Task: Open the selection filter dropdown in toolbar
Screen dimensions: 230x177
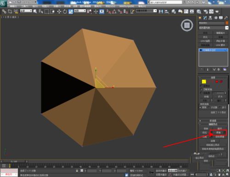Action: (26, 11)
